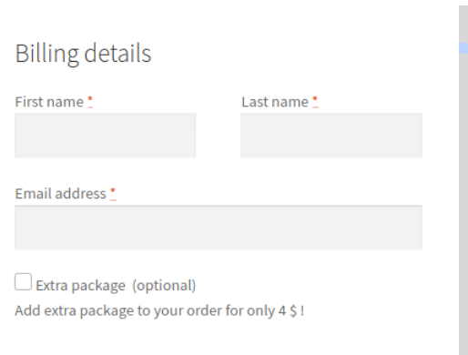Click the '(optional)' text beside Extra package
468x355 pixels.
(x=164, y=286)
